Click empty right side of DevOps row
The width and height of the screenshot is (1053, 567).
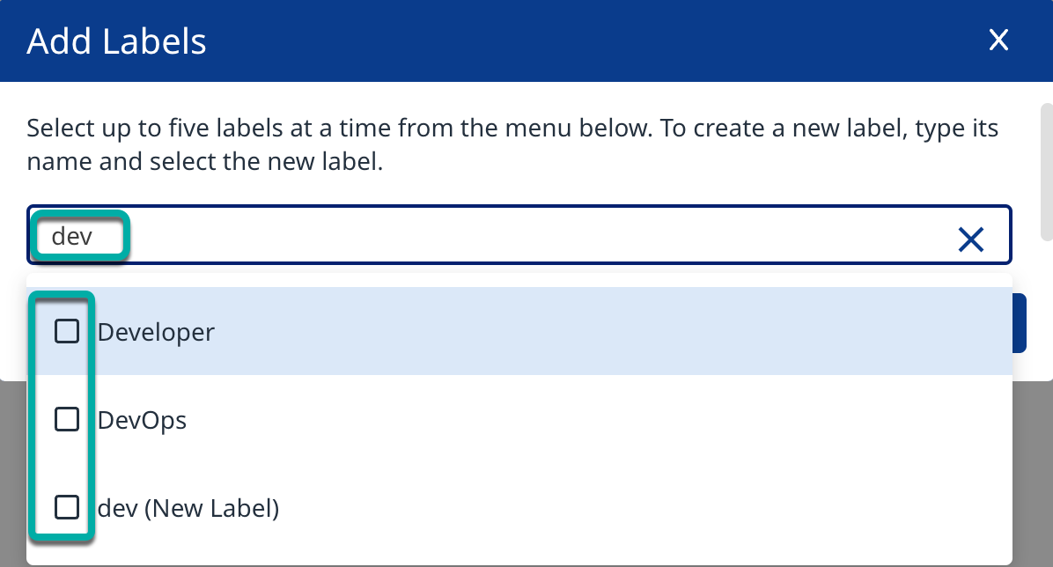pos(704,420)
